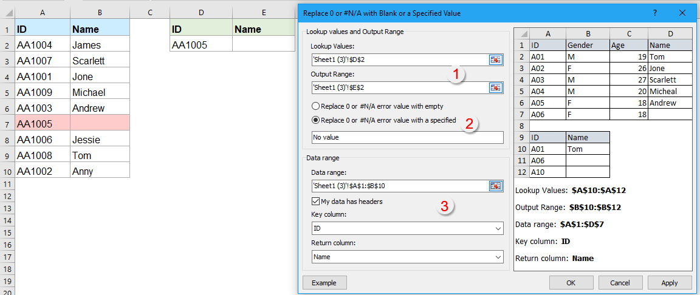Select column A header in spreadsheet
This screenshot has width=700, height=295.
tap(42, 12)
